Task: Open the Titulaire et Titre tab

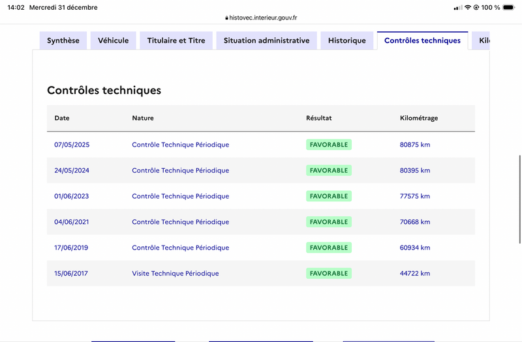Action: click(x=176, y=40)
